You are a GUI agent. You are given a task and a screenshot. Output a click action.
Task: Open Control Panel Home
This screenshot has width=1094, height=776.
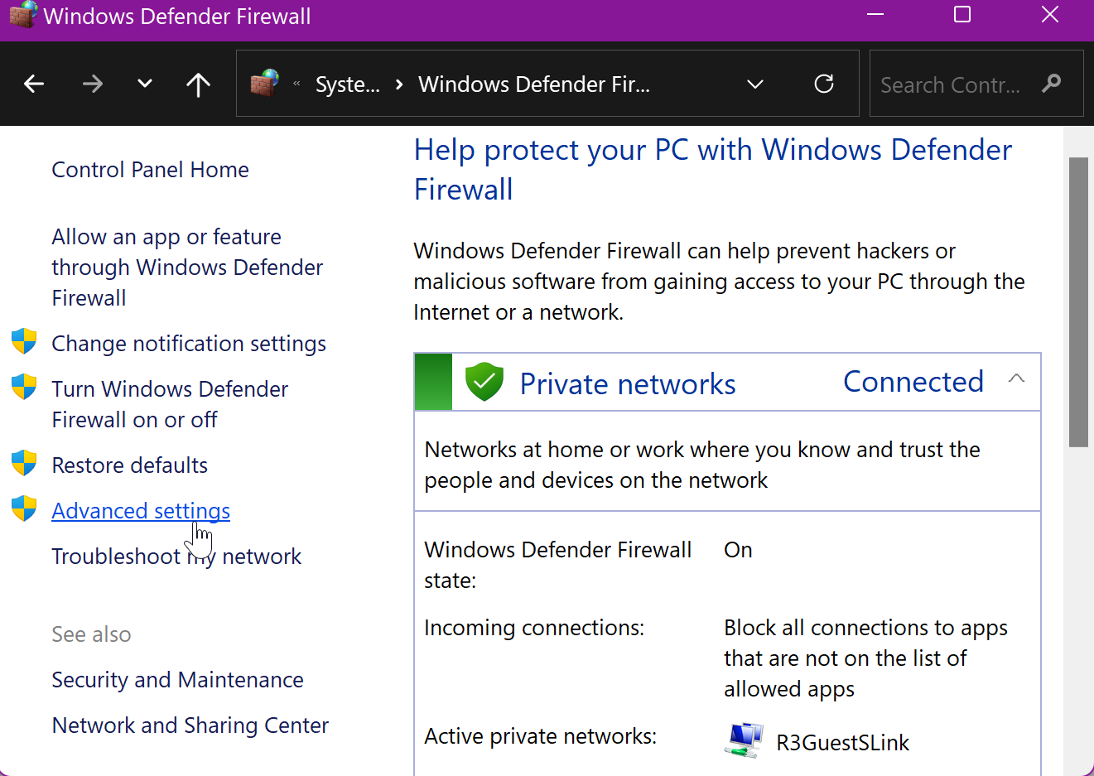150,170
